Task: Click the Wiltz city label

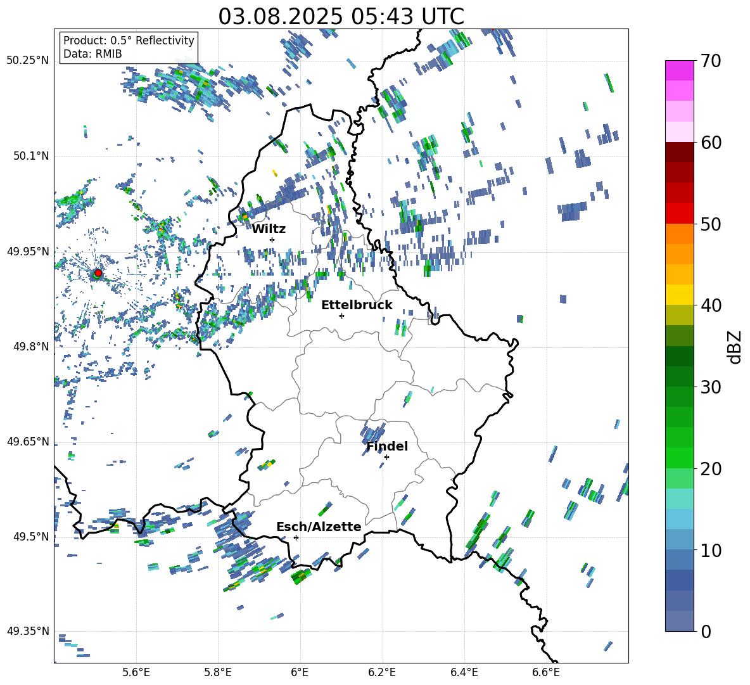Action: click(x=269, y=229)
